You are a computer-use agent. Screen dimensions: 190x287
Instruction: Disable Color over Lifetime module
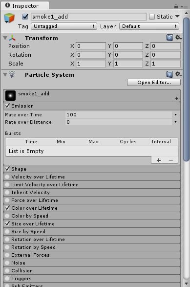pos(7,208)
